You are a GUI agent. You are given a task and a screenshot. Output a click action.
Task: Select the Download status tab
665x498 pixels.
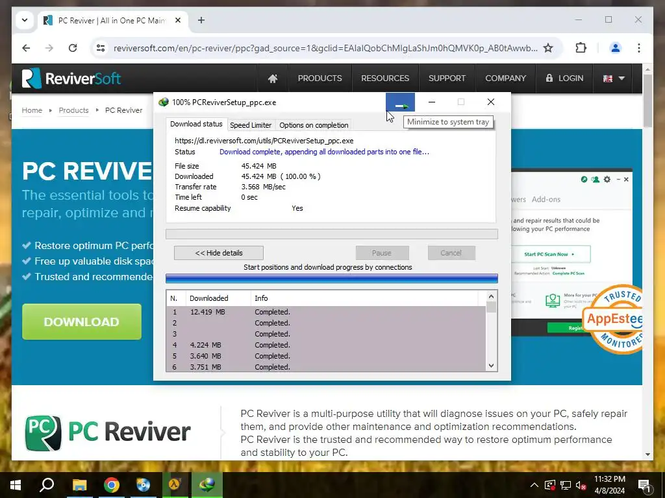(x=196, y=124)
